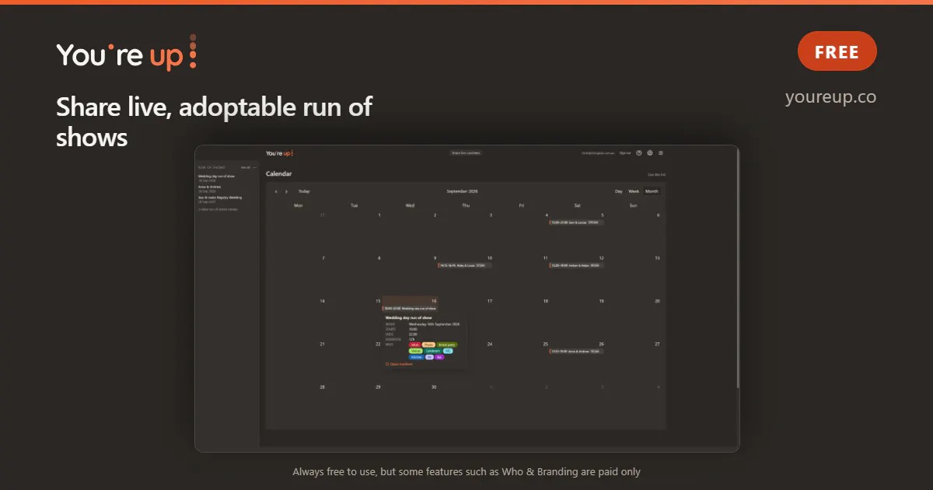Click the see list link above calendar
This screenshot has width=933, height=490.
657,175
